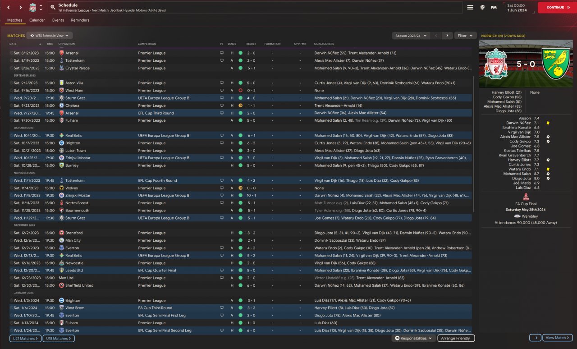Switch to the Matches tab
The image size is (577, 349).
[x=15, y=20]
